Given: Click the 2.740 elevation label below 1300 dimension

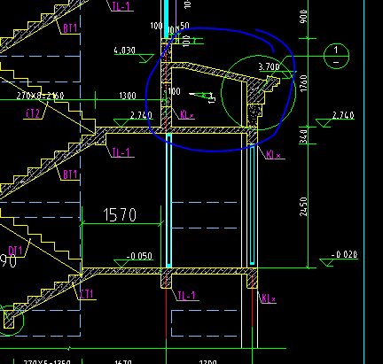Looking at the screenshot, I should tap(141, 115).
